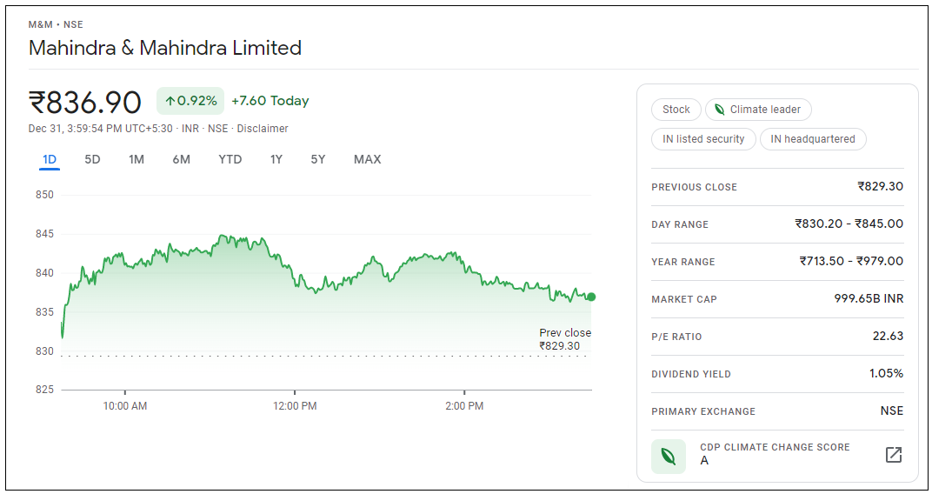The image size is (932, 494).
Task: Click the ₹836.90 current price
Action: click(x=85, y=103)
